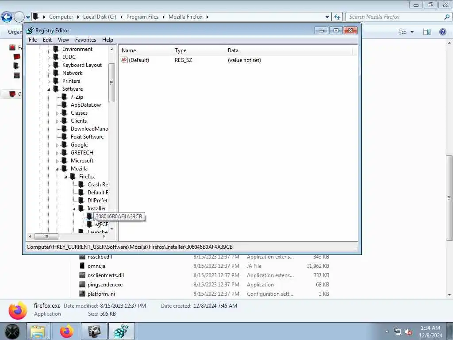Click the (Default) string value icon
Image resolution: width=453 pixels, height=340 pixels.
click(124, 60)
